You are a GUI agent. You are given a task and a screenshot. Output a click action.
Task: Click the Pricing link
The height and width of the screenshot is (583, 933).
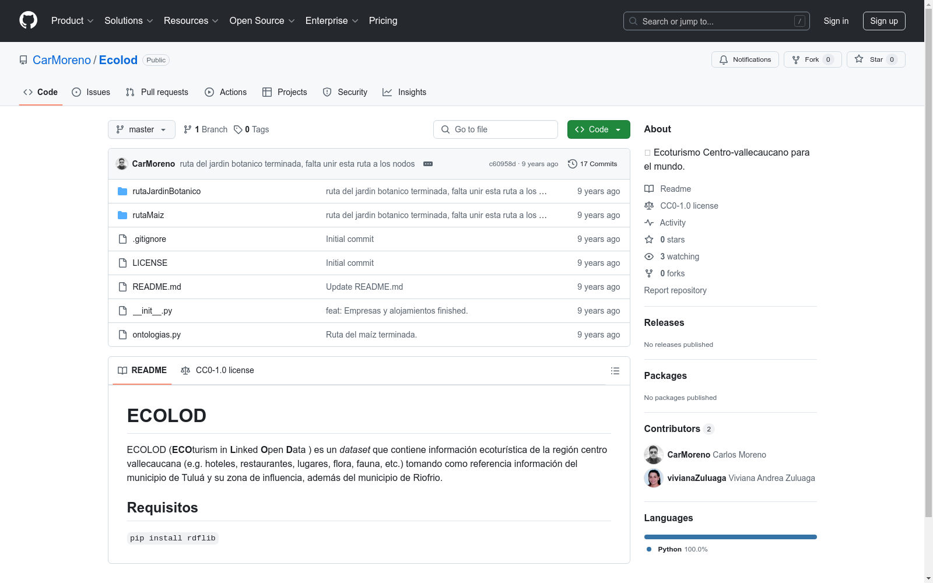pos(383,20)
